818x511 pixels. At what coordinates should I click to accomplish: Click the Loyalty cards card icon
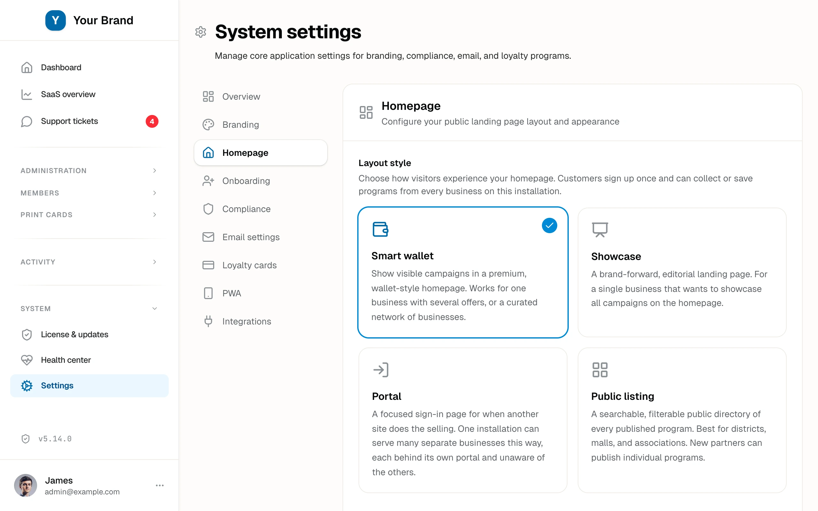[208, 265]
